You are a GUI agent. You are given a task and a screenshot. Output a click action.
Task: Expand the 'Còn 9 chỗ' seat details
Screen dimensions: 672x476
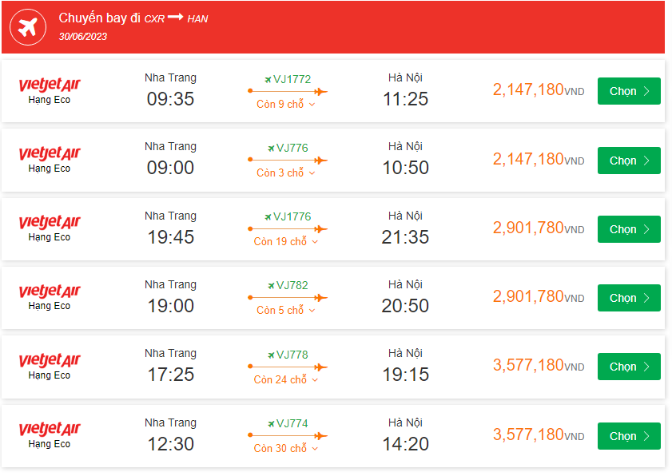pos(286,105)
